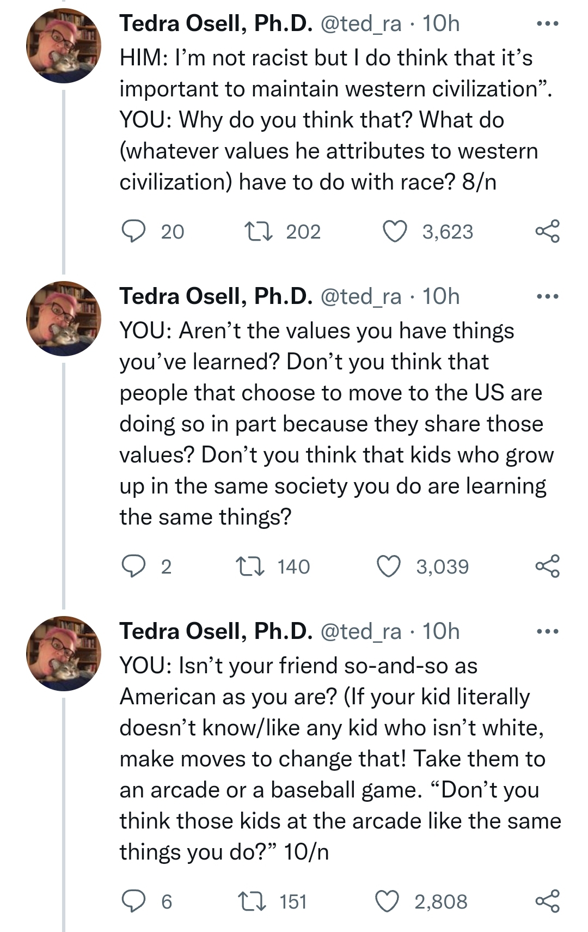This screenshot has width=588, height=932.
Task: Share the 8/n tweet
Action: (x=547, y=232)
